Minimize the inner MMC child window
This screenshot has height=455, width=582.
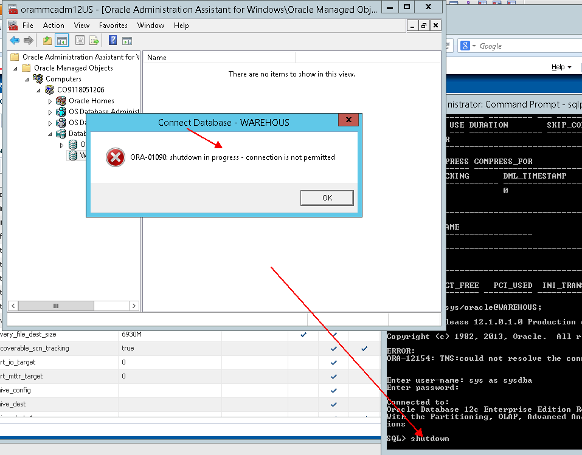click(x=412, y=26)
